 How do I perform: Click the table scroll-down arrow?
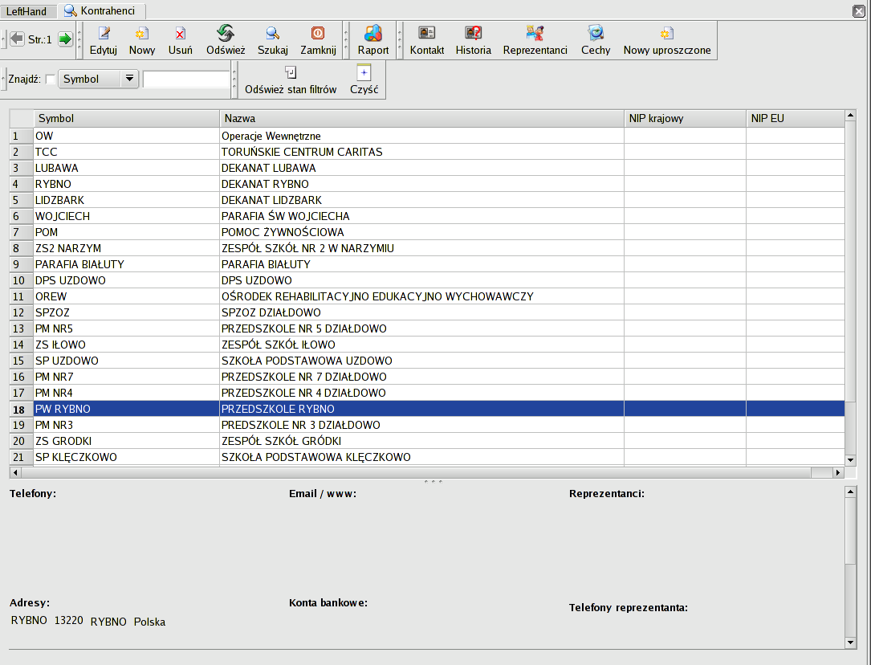click(x=850, y=460)
